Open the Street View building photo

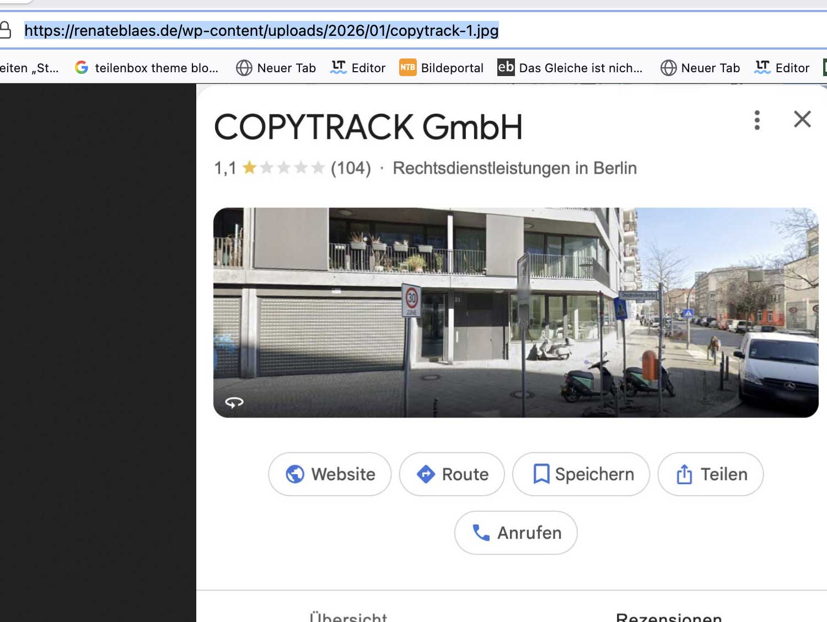click(515, 312)
